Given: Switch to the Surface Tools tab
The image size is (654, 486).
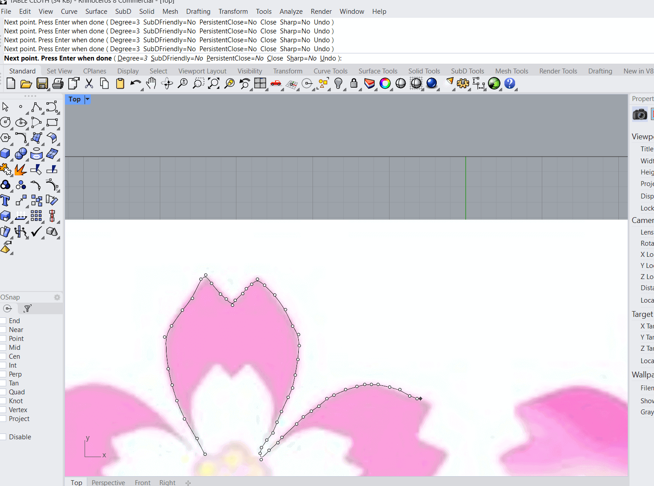Looking at the screenshot, I should pyautogui.click(x=378, y=71).
